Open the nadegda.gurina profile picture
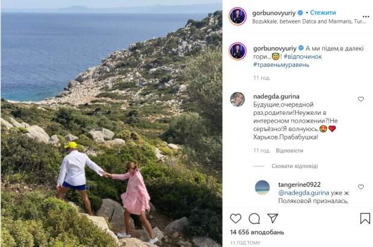This screenshot has width=373, height=247. click(238, 99)
